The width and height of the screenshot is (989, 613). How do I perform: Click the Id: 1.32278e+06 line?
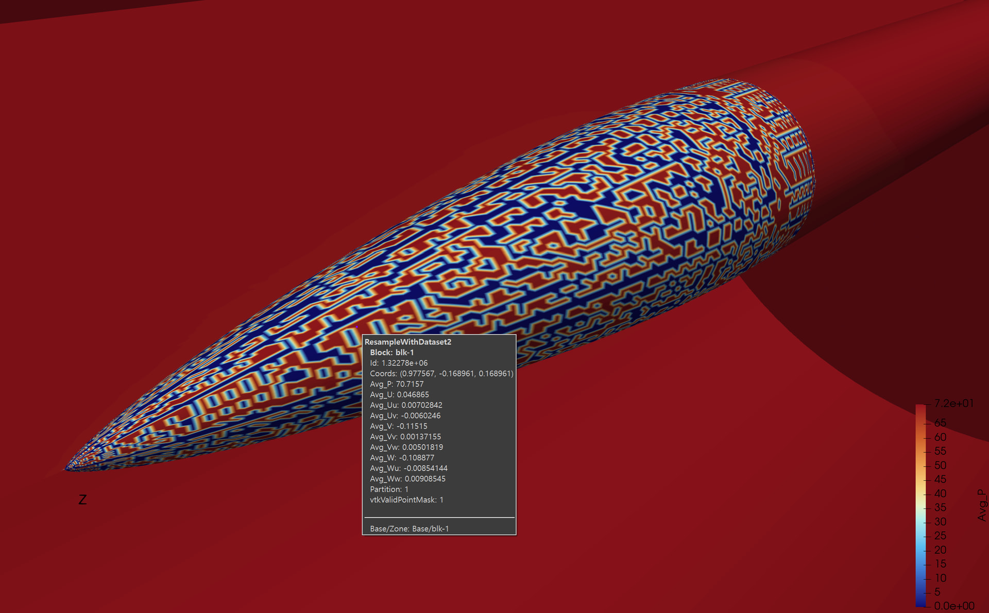click(398, 363)
